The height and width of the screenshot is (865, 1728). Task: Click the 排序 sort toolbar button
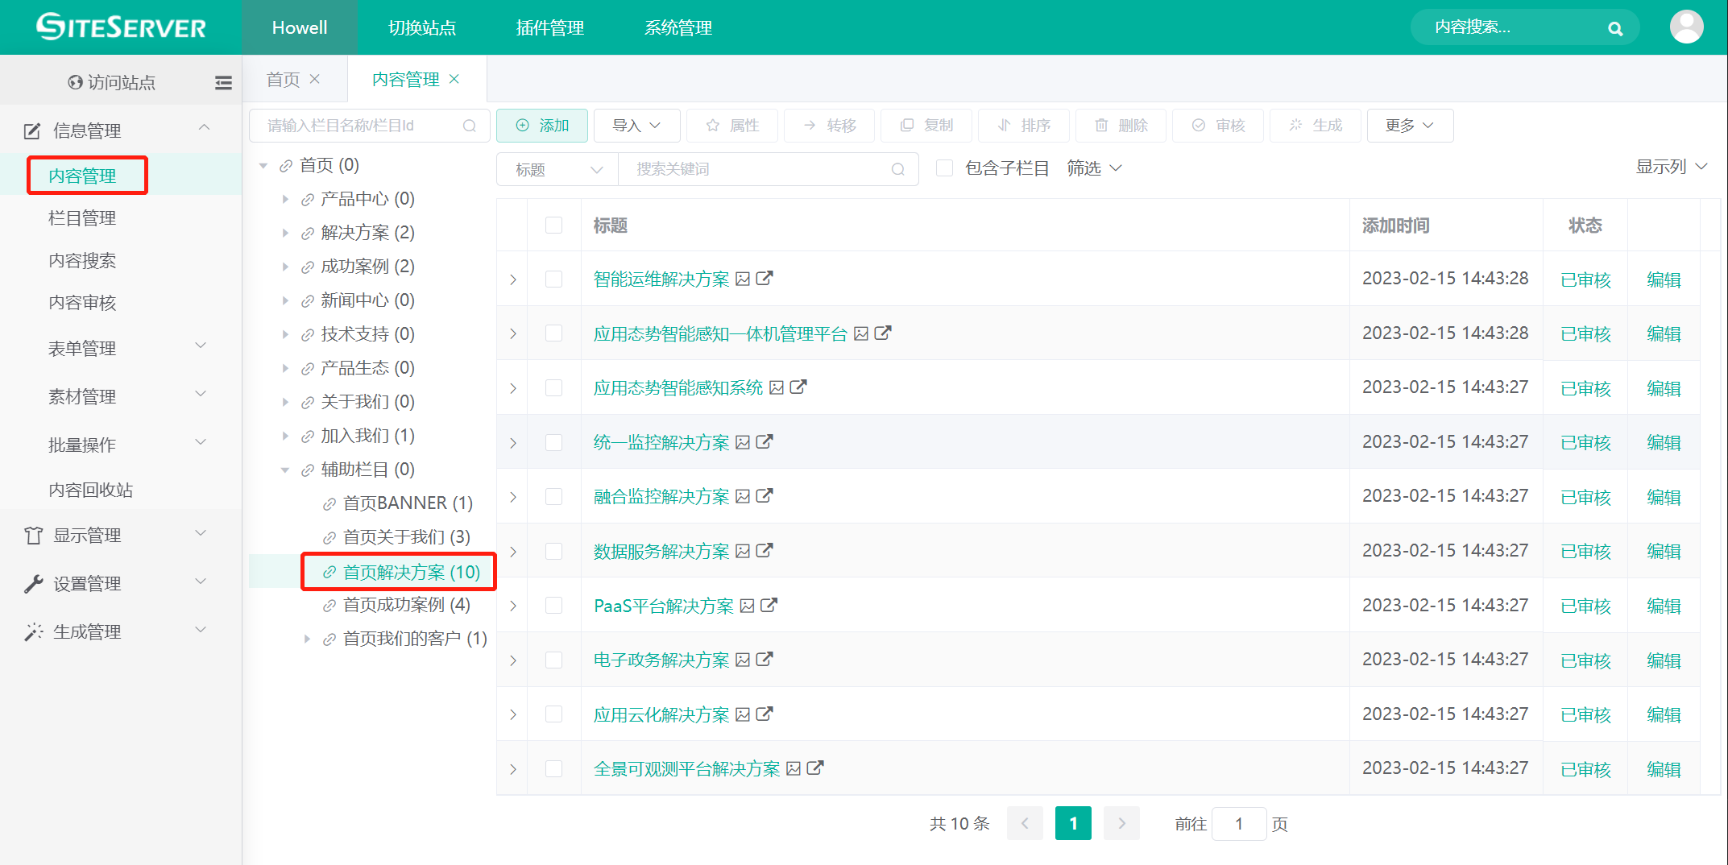click(1024, 126)
